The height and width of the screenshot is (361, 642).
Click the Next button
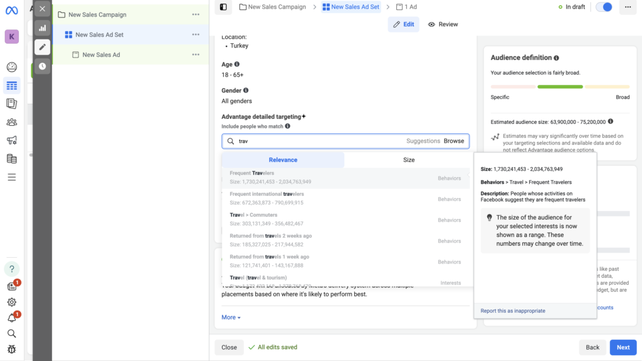(623, 347)
